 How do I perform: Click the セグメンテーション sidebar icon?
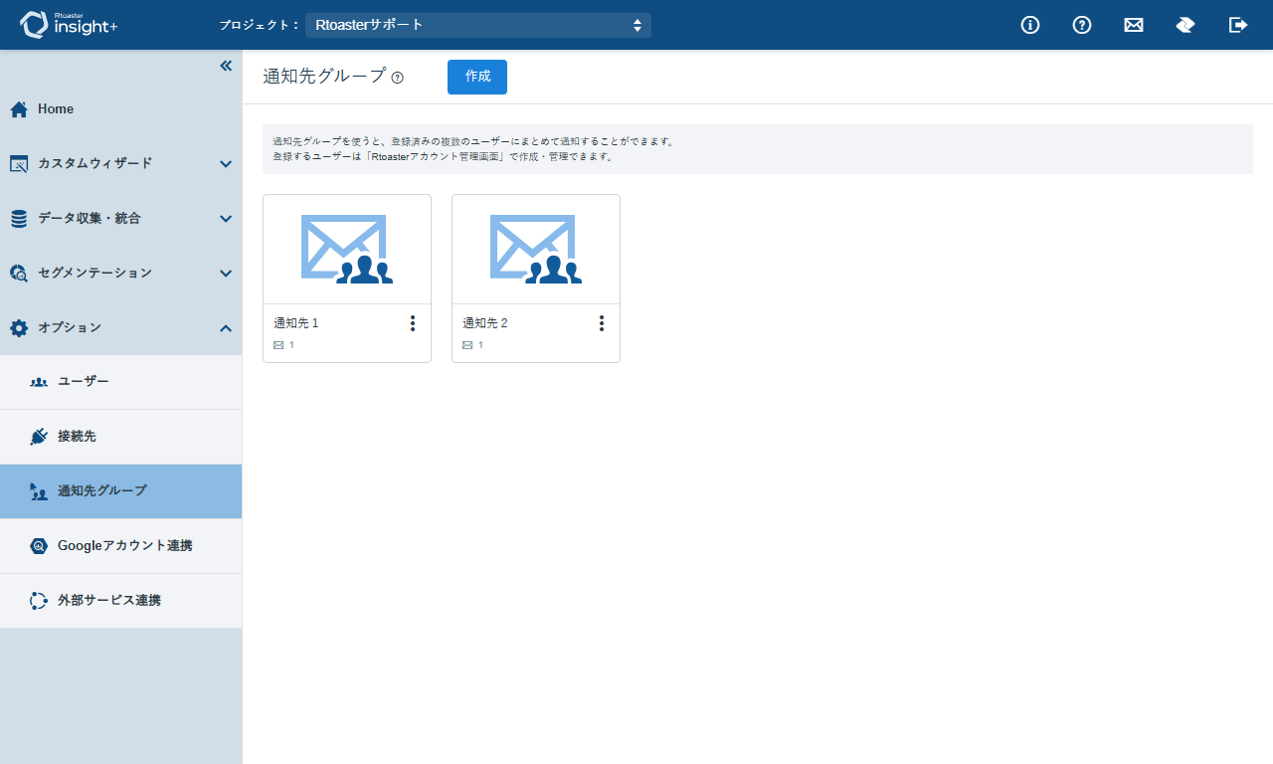tap(19, 273)
